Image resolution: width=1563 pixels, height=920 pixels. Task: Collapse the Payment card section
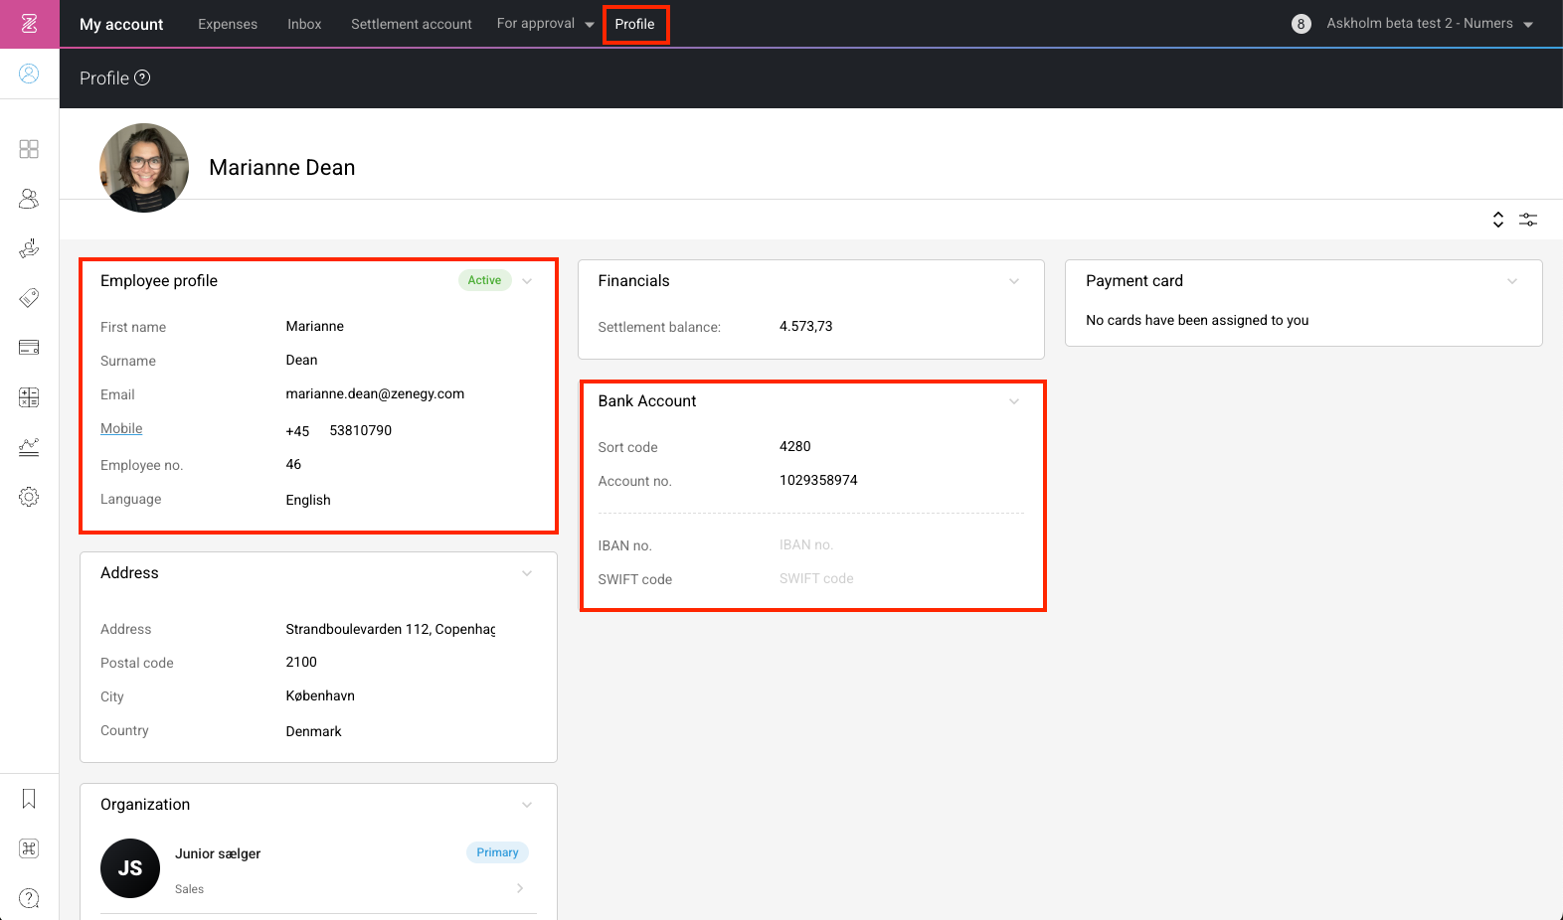point(1512,281)
